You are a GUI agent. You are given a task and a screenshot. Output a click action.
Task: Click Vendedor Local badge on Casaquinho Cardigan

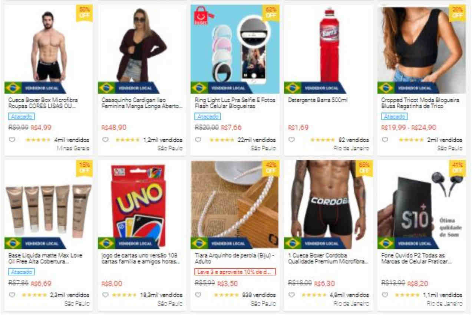click(129, 88)
